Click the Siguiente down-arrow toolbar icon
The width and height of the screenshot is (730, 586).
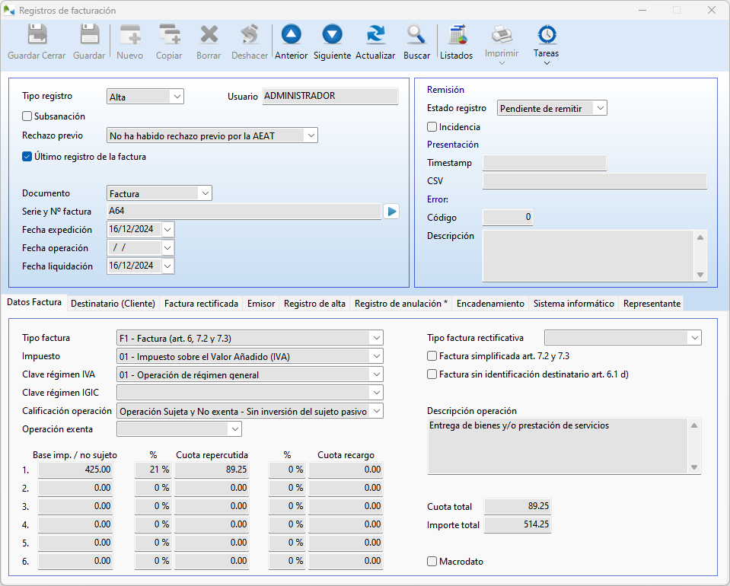tap(332, 34)
